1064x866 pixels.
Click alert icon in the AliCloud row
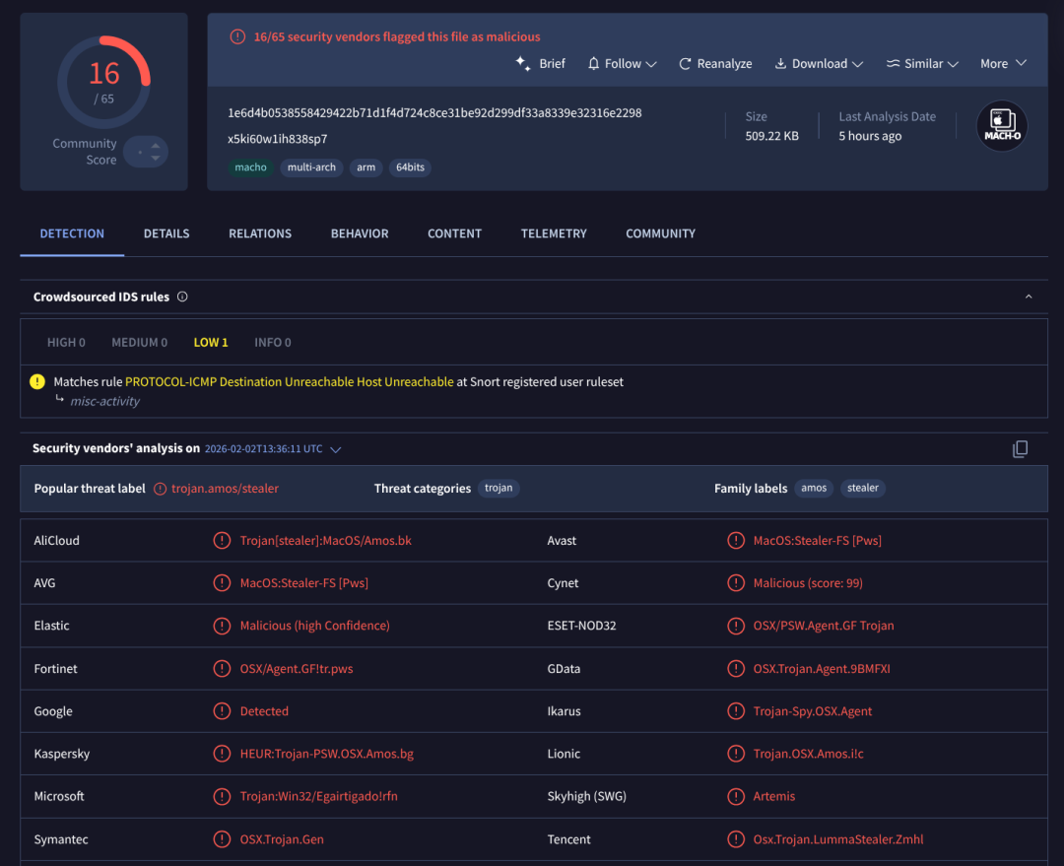coord(222,540)
